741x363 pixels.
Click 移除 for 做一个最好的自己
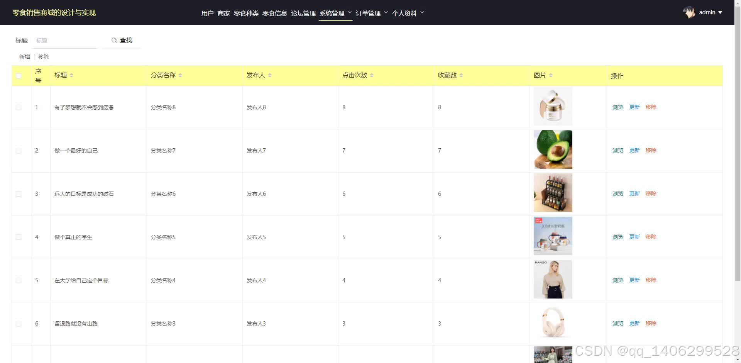(651, 150)
